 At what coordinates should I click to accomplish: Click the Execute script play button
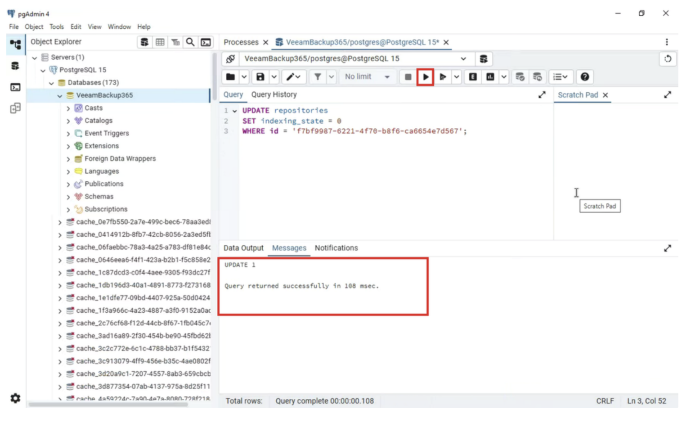pyautogui.click(x=425, y=77)
